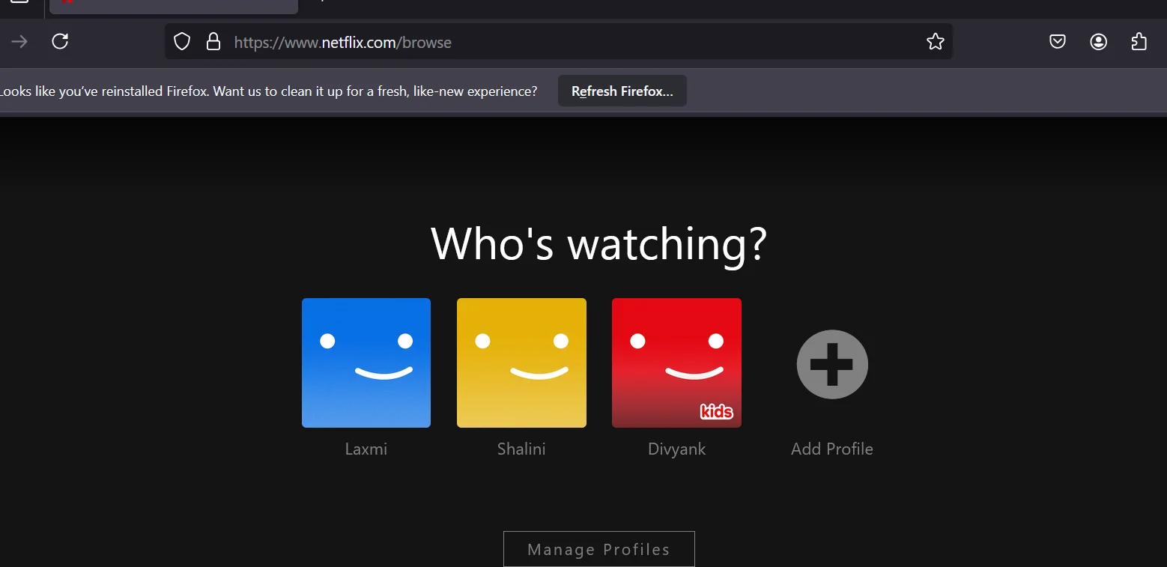
Task: Click the Manage Profiles button
Action: pyautogui.click(x=599, y=549)
